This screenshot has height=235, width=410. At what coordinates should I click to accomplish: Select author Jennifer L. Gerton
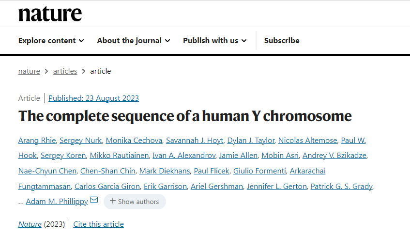[x=277, y=187]
